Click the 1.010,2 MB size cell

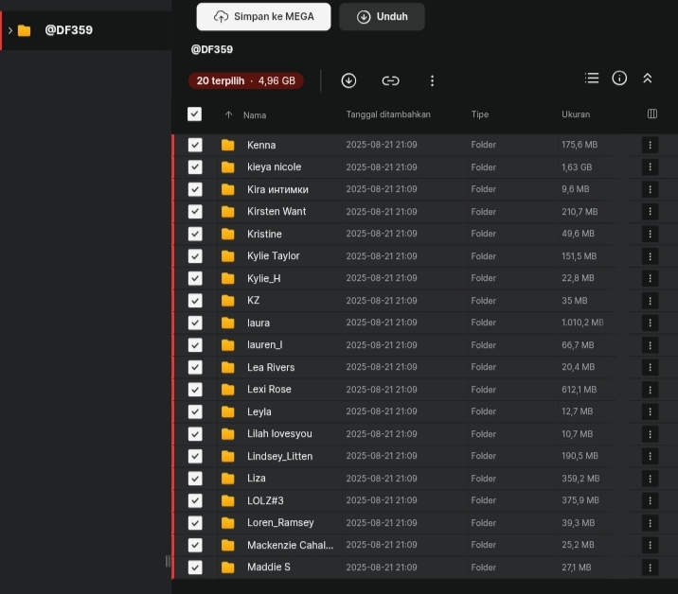[582, 323]
